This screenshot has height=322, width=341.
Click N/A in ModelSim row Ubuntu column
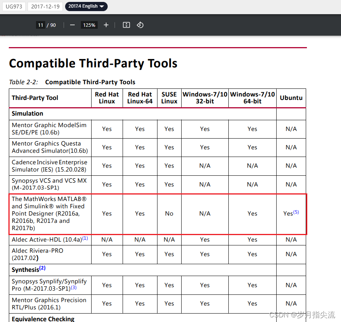[291, 129]
